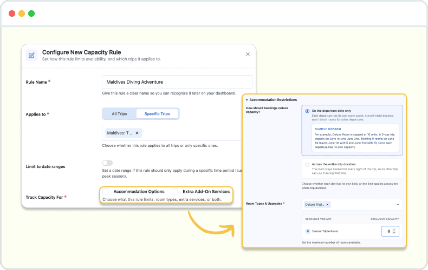The height and width of the screenshot is (270, 428).
Task: Click the EXCLUSIVE CAPACITY column header
Action: click(385, 219)
